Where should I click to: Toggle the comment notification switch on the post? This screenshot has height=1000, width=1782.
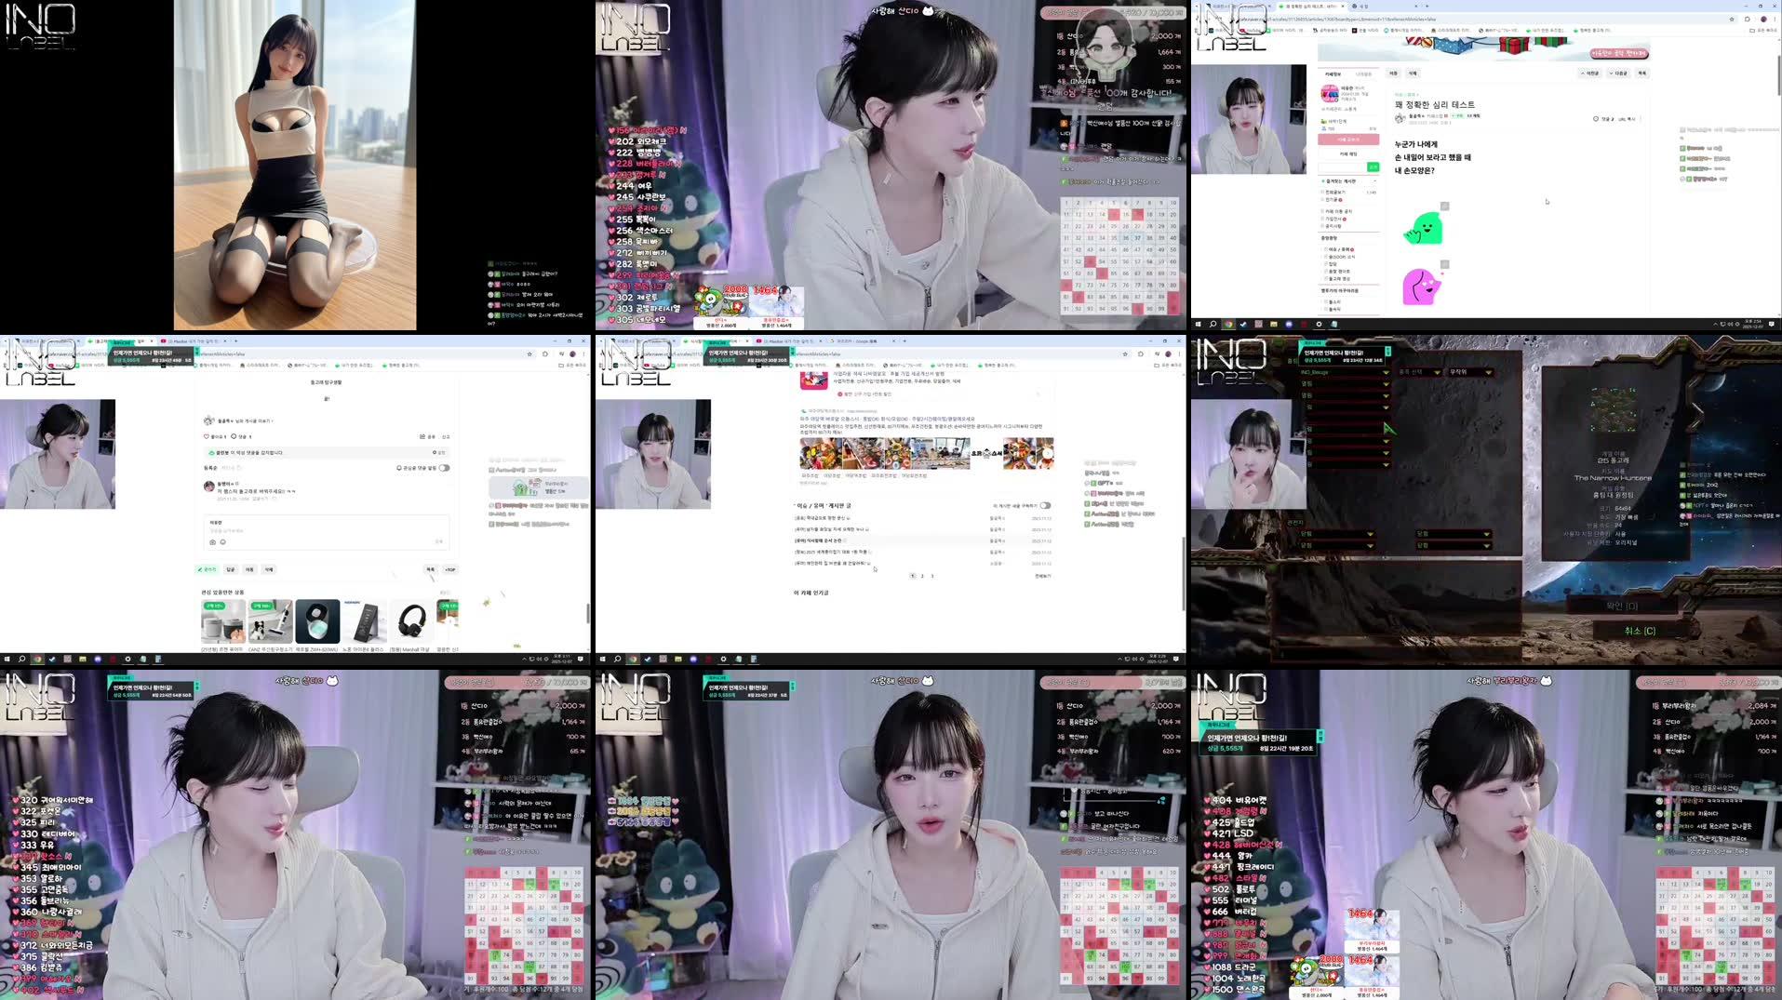pyautogui.click(x=444, y=468)
